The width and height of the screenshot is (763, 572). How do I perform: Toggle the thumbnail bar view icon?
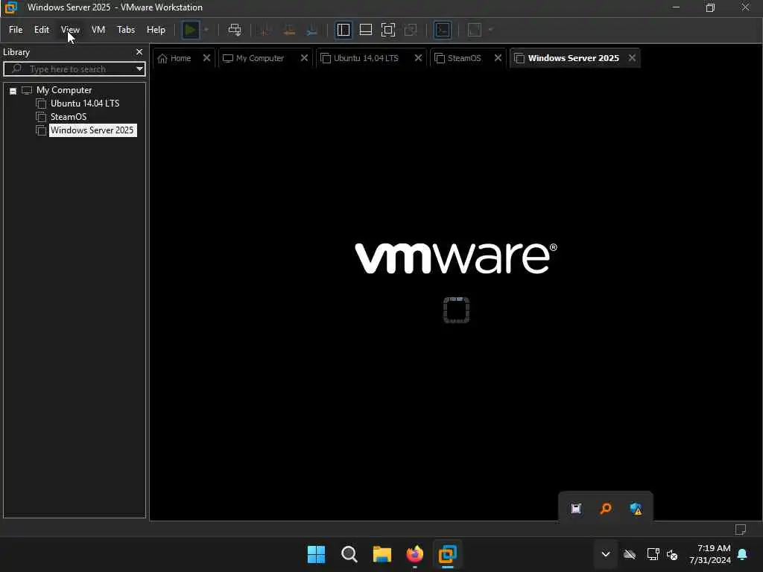click(x=366, y=30)
